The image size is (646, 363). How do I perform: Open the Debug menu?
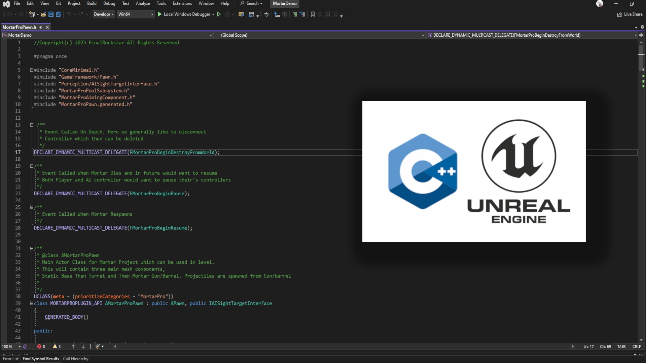coord(109,3)
